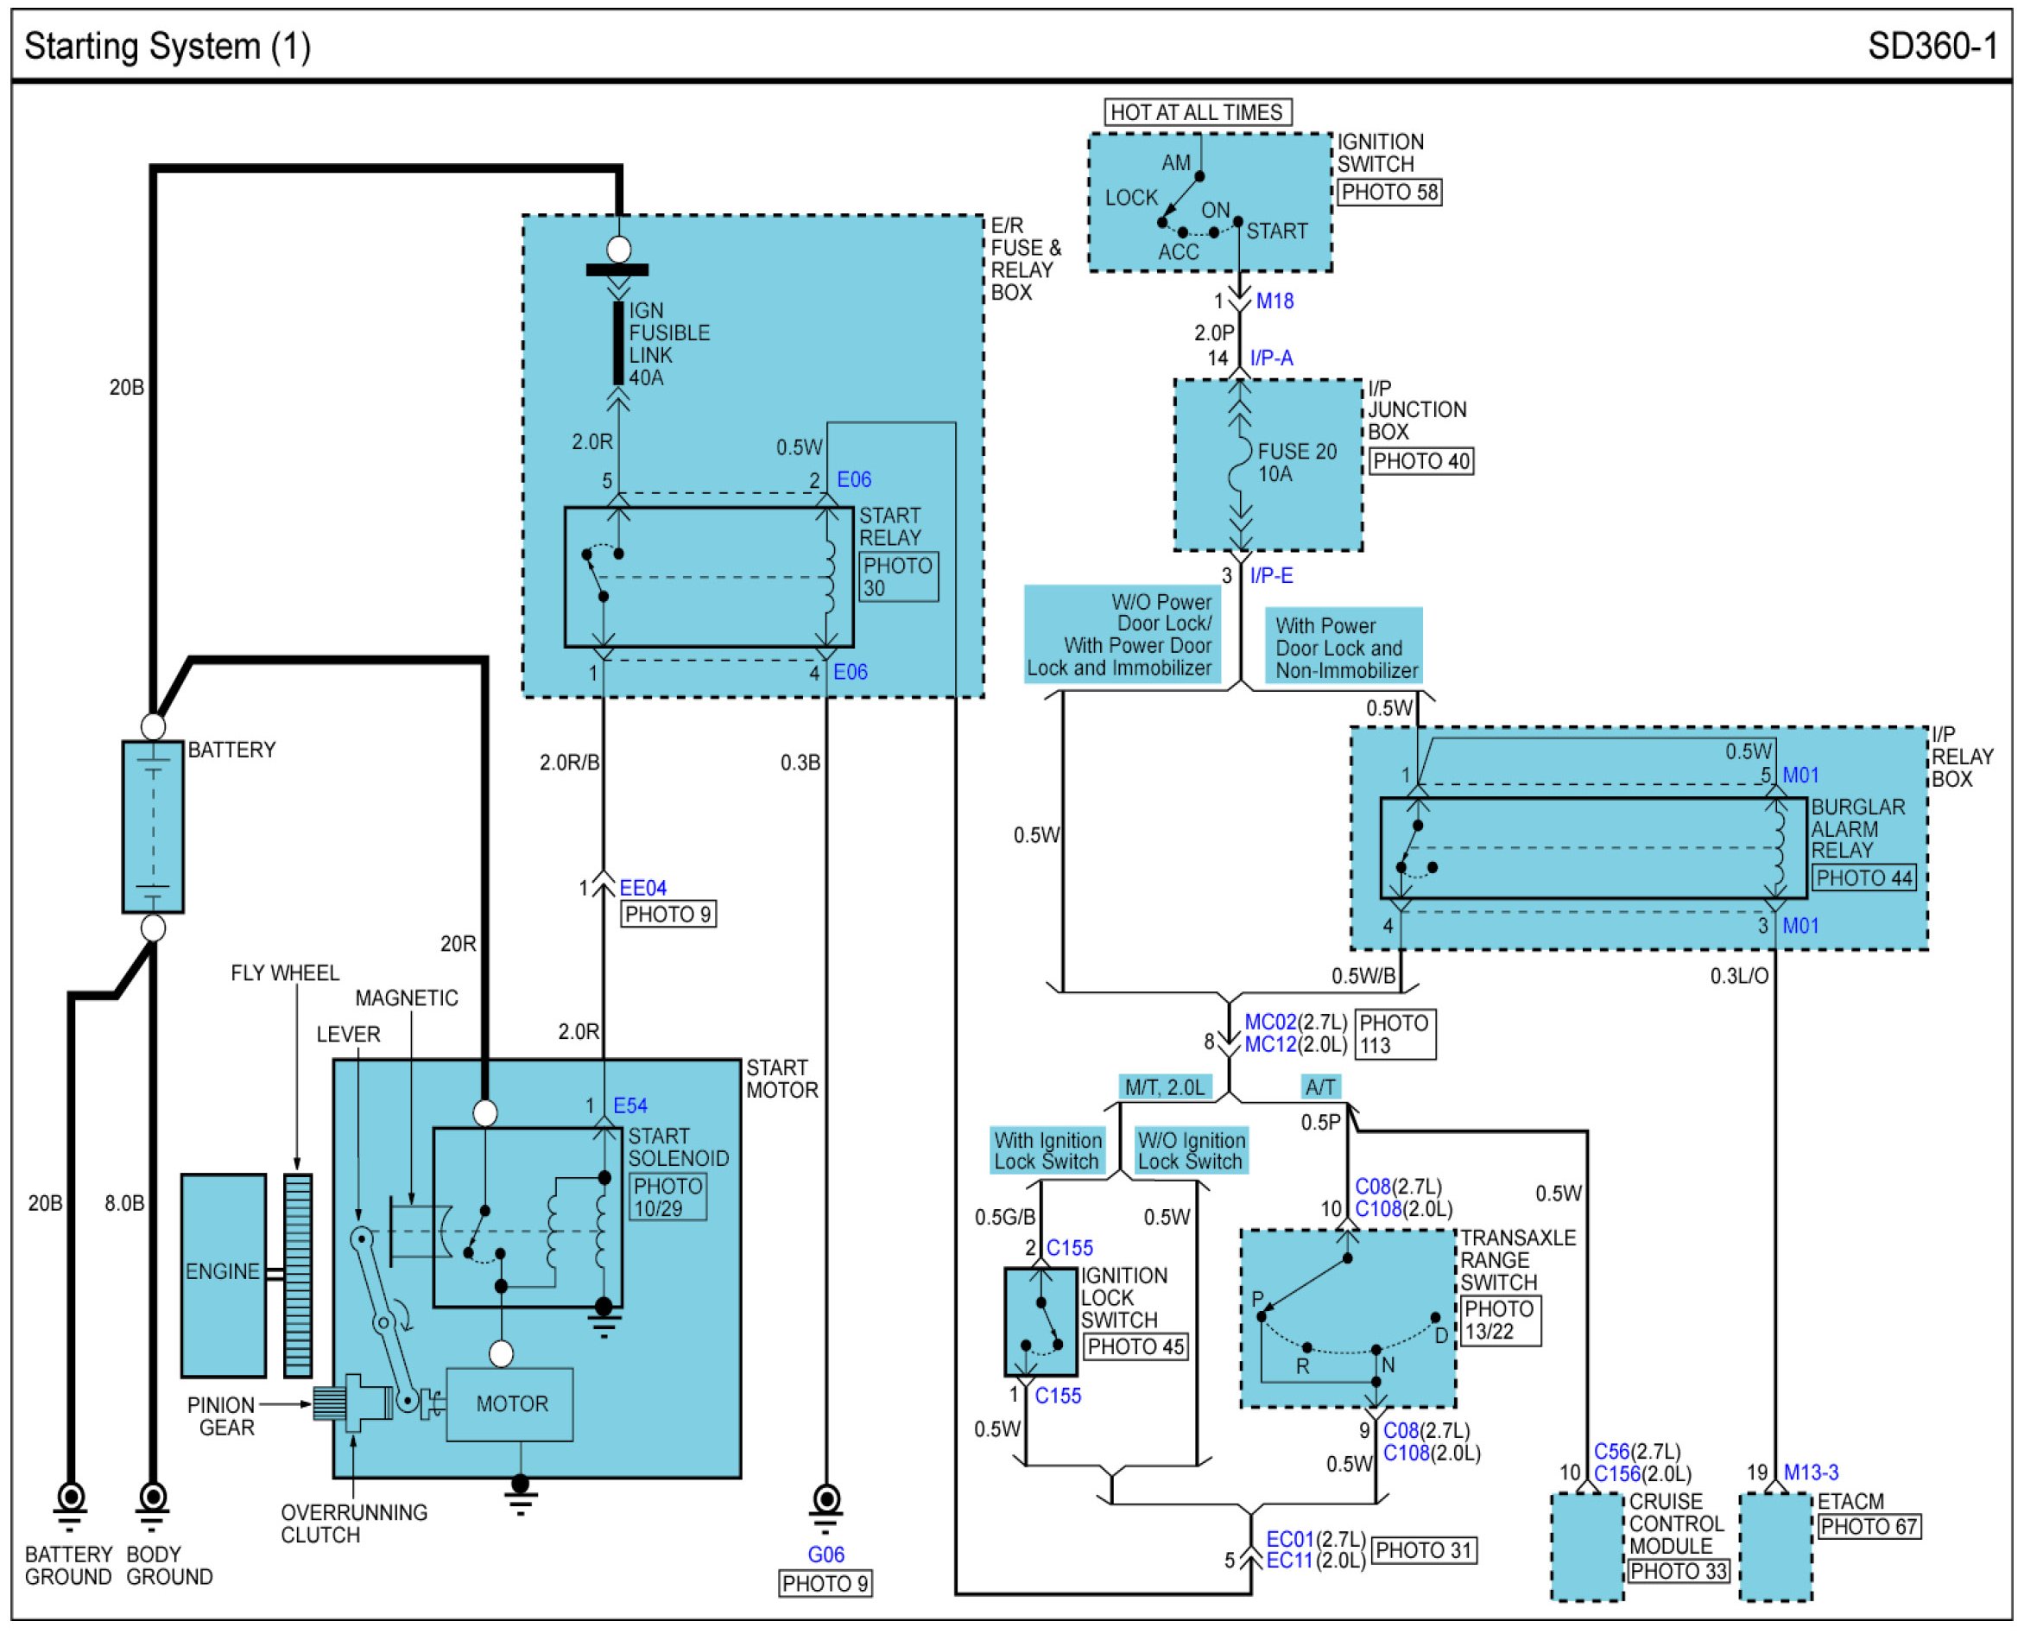2024x1634 pixels.
Task: Click the blue E54 connector label
Action: pos(629,1106)
